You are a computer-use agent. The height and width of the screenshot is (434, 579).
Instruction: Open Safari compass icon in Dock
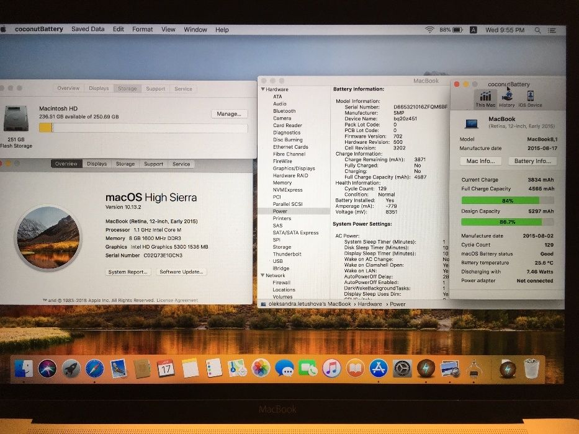click(x=95, y=368)
